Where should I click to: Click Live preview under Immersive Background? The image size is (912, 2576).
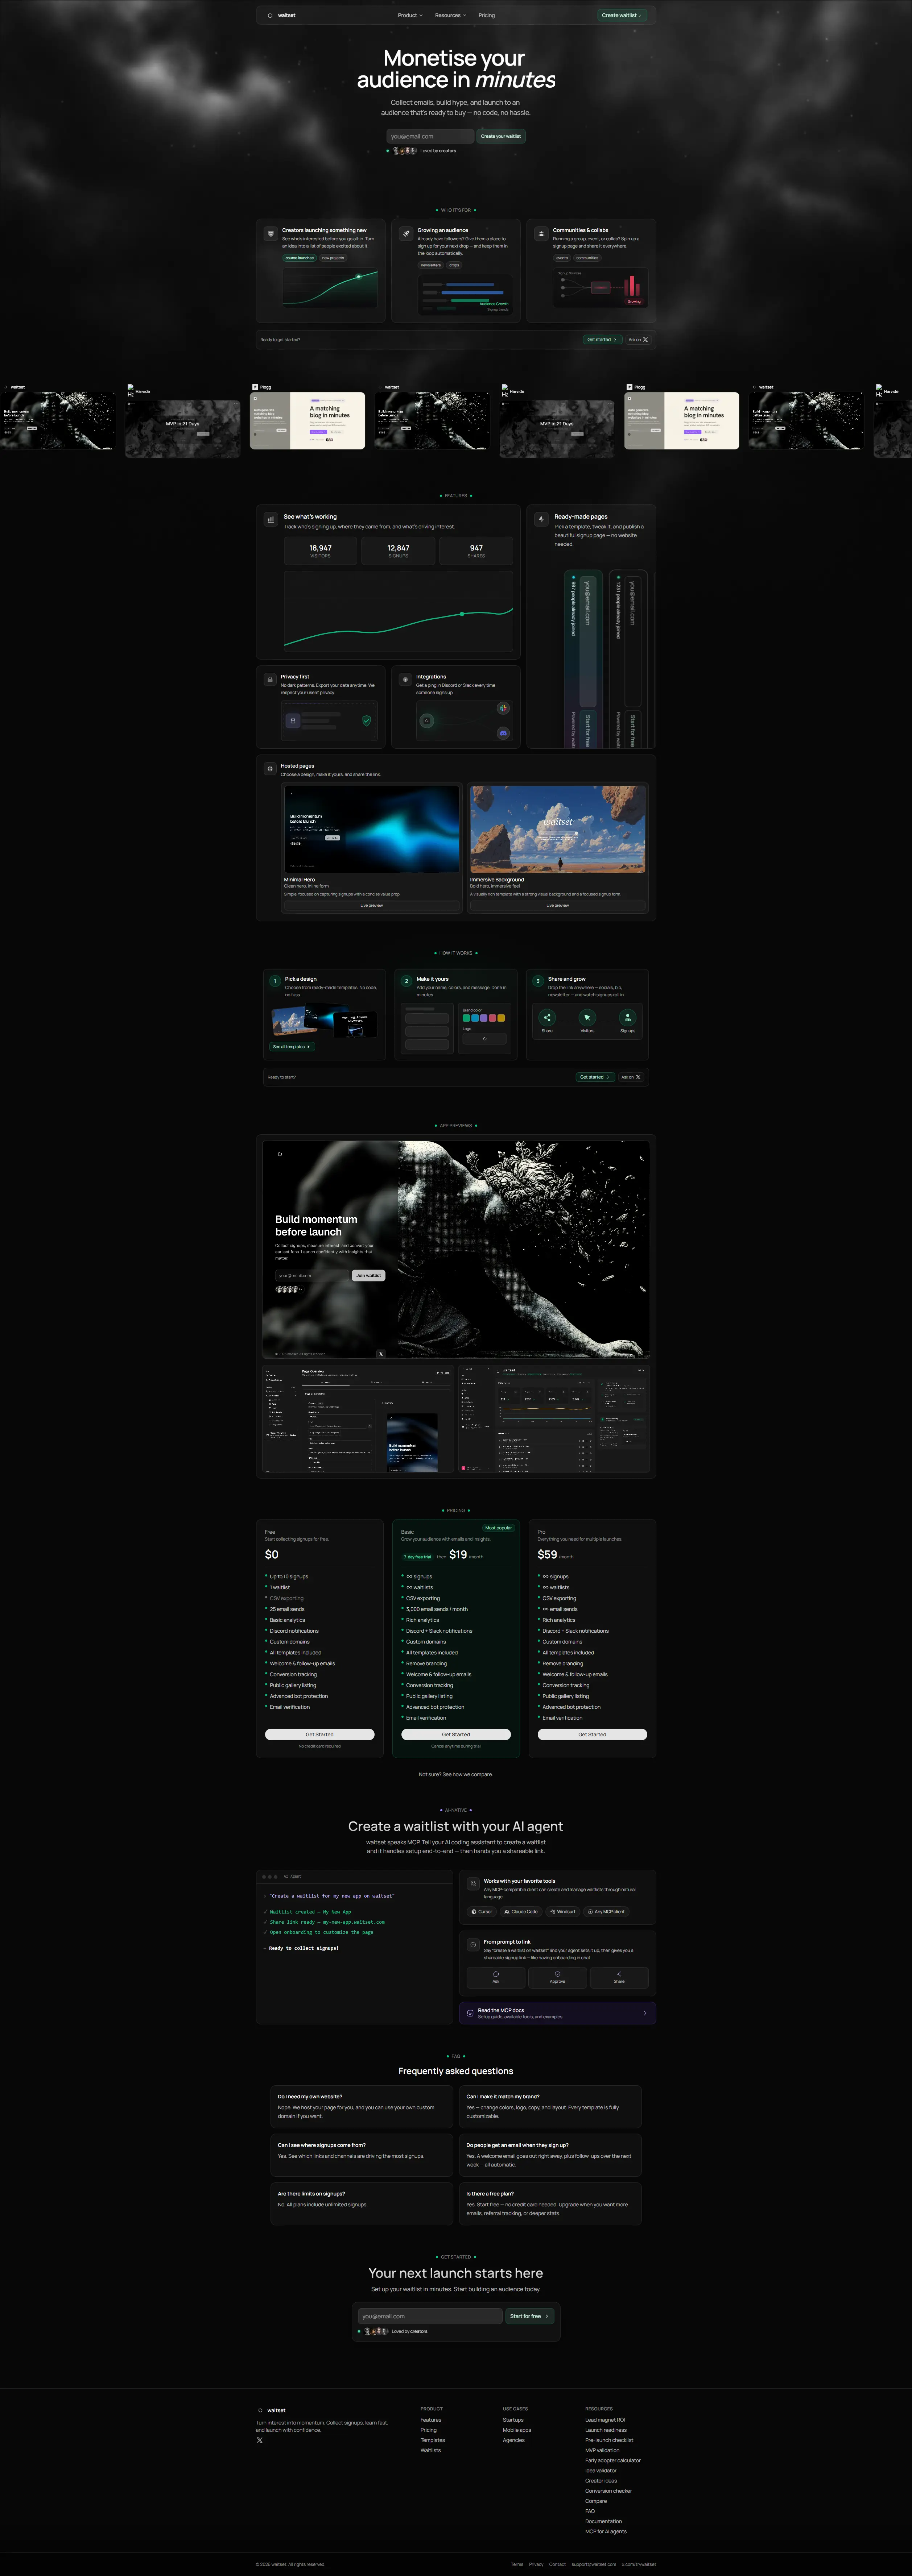[x=558, y=905]
